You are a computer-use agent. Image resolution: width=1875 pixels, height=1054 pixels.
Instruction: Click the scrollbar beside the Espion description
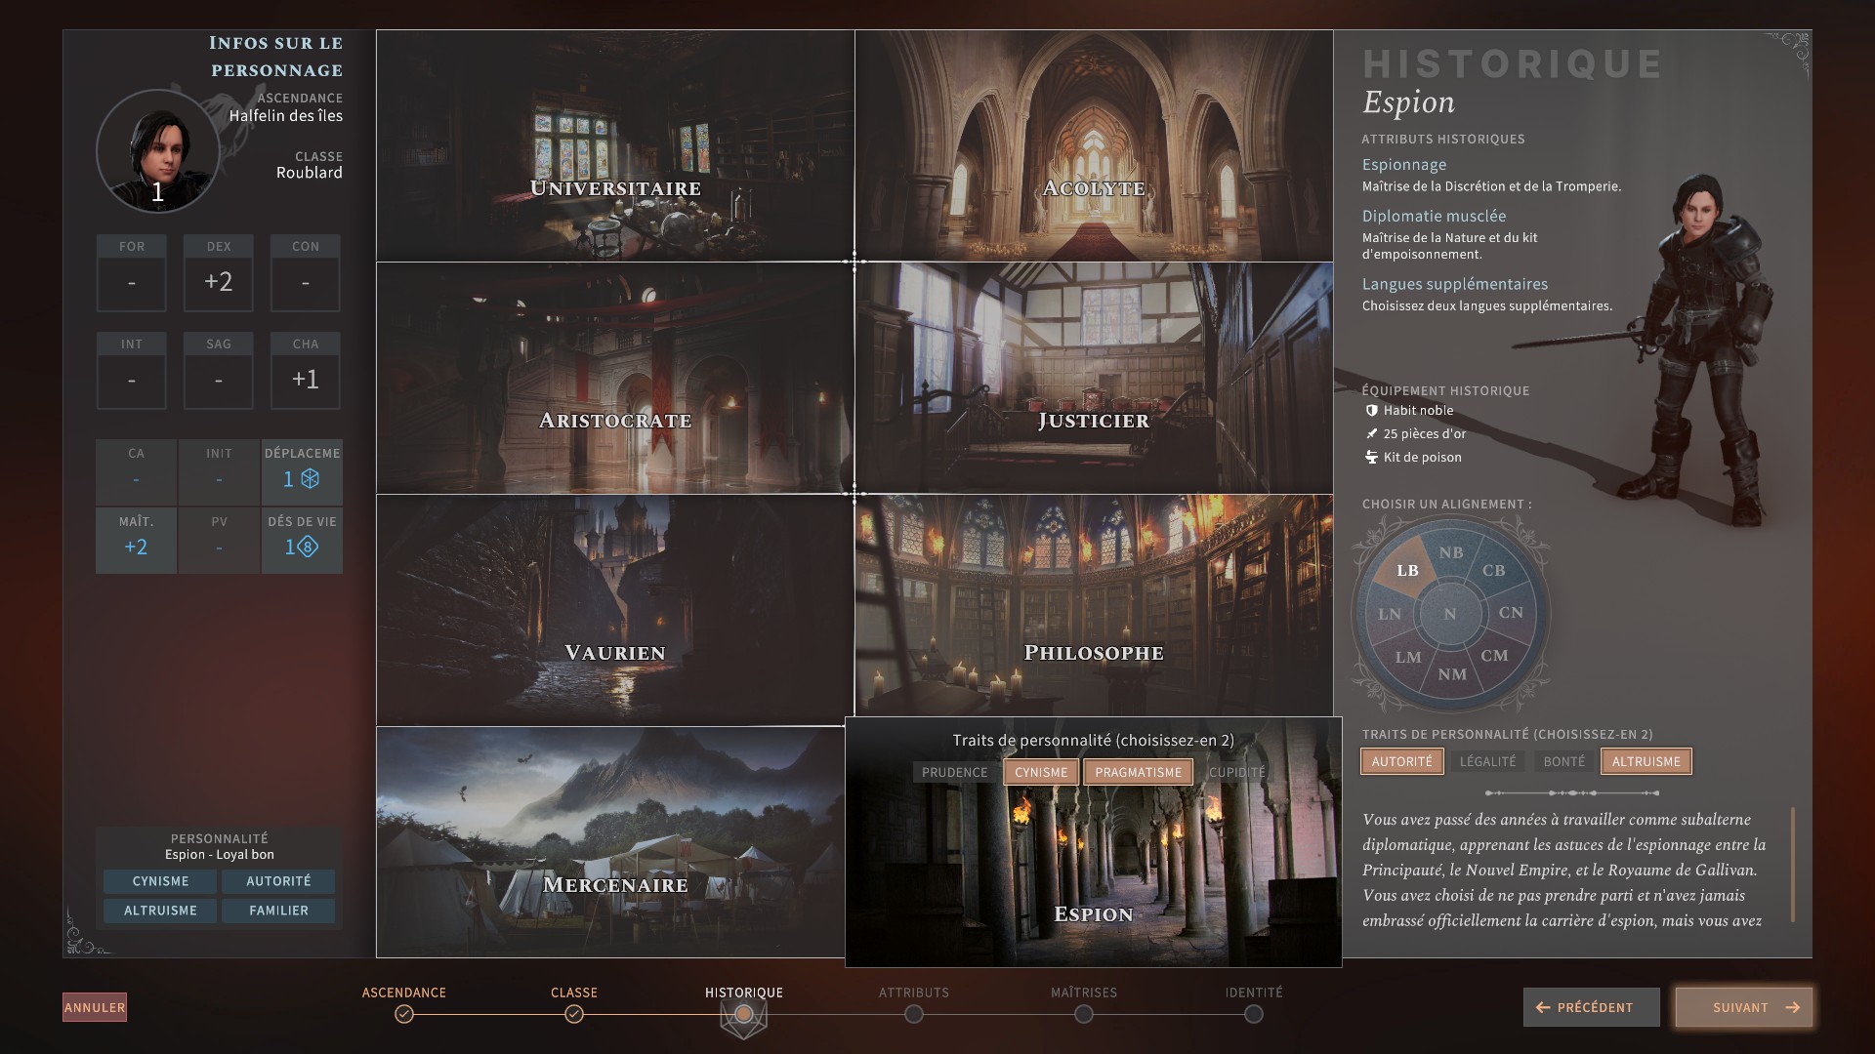(1793, 865)
